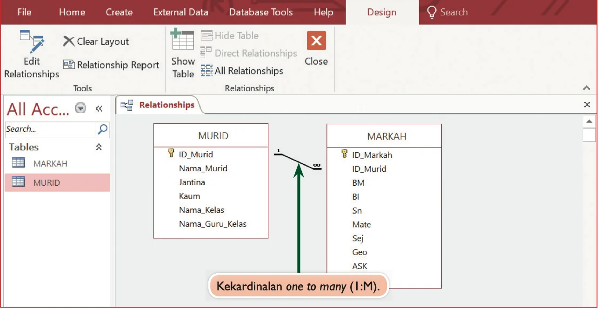This screenshot has height=309, width=599.
Task: Switch to the Home tab
Action: click(x=72, y=12)
